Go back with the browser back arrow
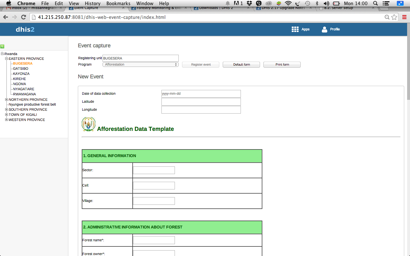 tap(5, 17)
